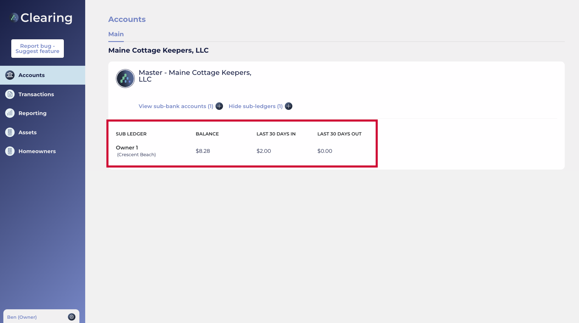Open settings gear next to Ben (Owner)
This screenshot has width=579, height=323.
pos(72,317)
